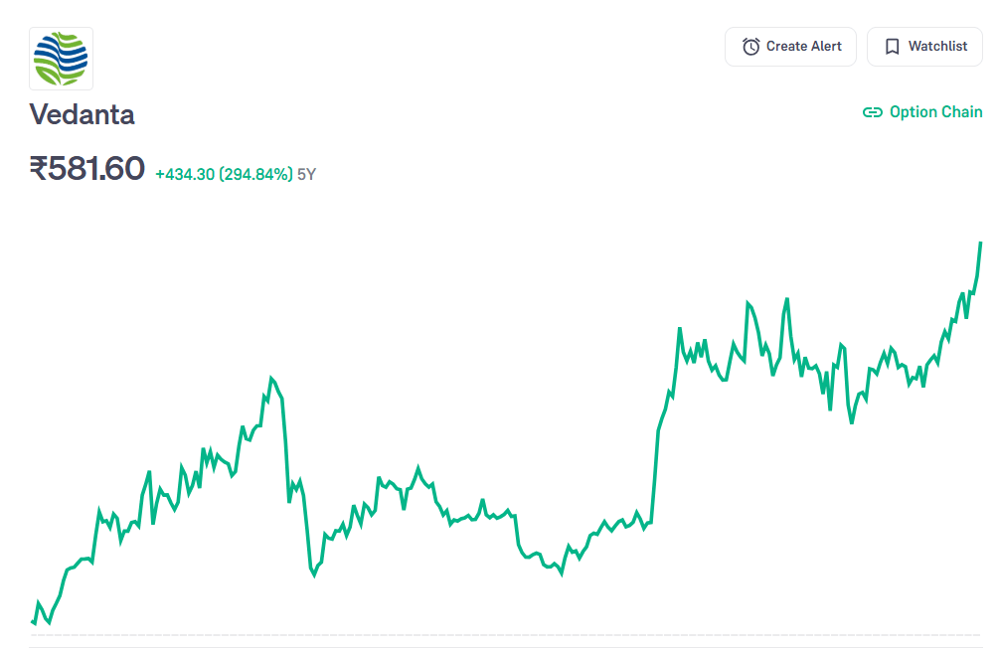Viewport: 999px width, 654px height.
Task: Click the rupee symbol before the price
Action: tap(38, 169)
